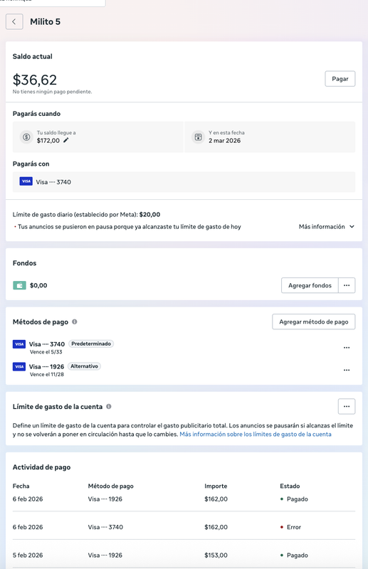
Task: Click the Pagar button
Action: point(340,79)
